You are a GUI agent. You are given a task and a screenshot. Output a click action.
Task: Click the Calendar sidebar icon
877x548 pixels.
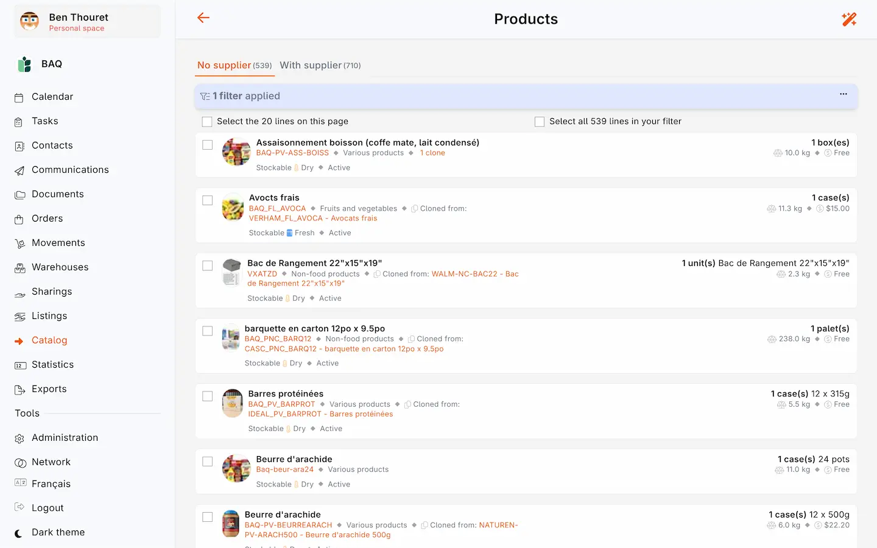(19, 97)
